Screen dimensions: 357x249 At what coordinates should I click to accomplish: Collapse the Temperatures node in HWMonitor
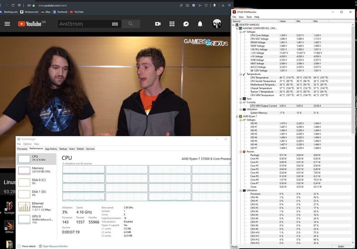241,74
